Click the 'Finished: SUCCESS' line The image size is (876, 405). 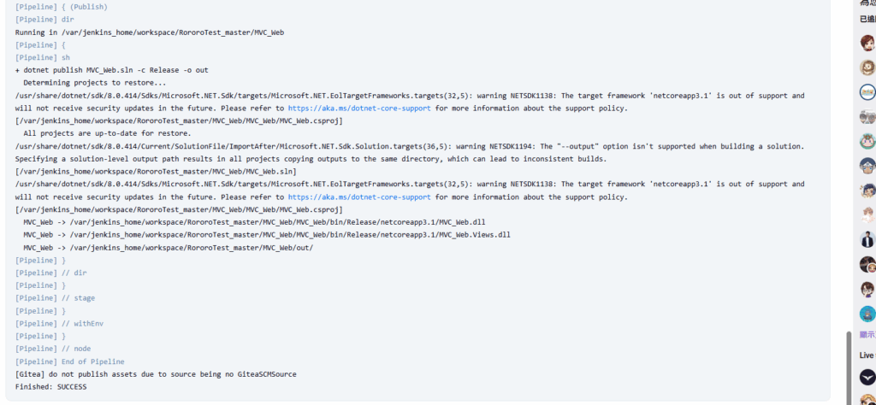click(50, 387)
